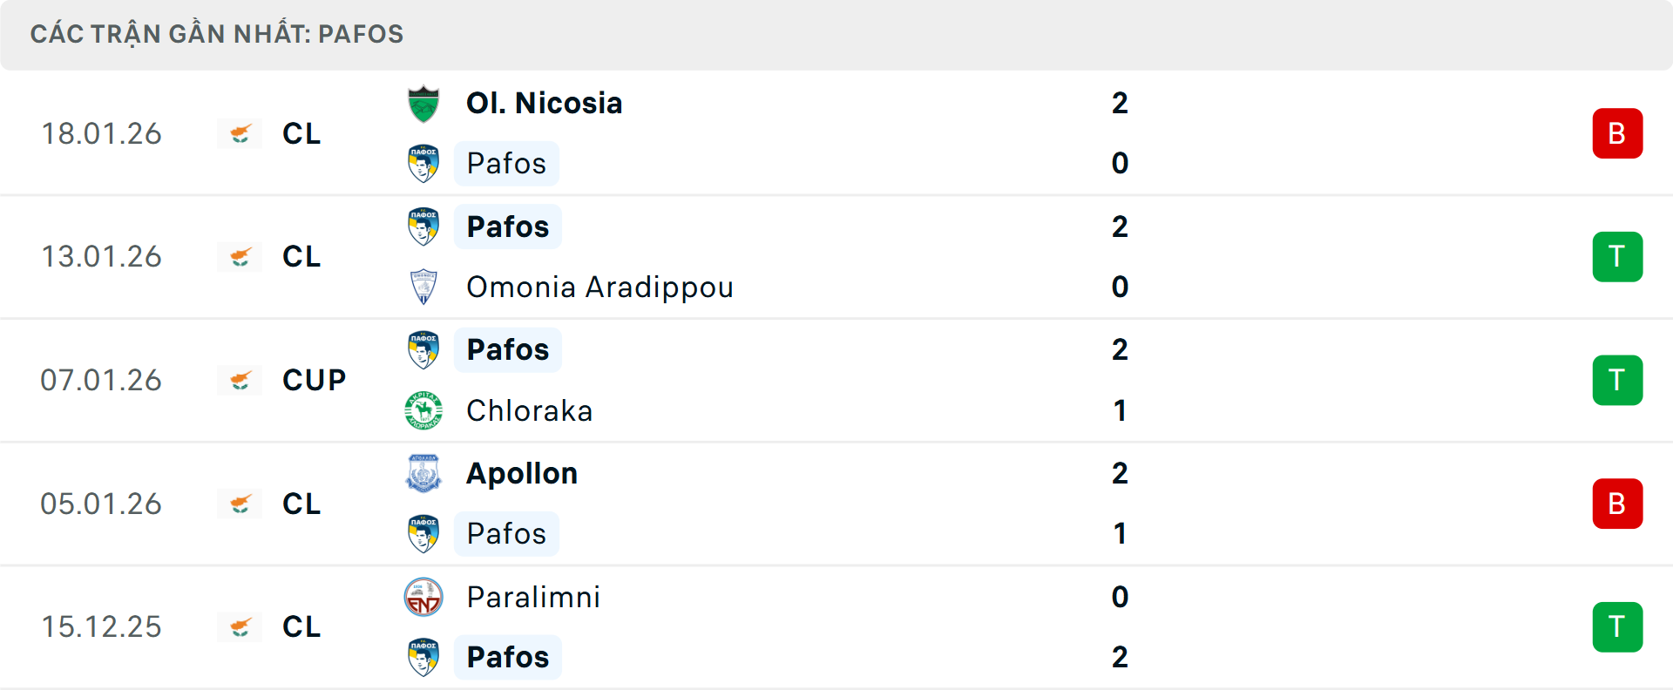The image size is (1673, 690).
Task: Click green T badge for Paralimni match
Action: click(x=1617, y=627)
